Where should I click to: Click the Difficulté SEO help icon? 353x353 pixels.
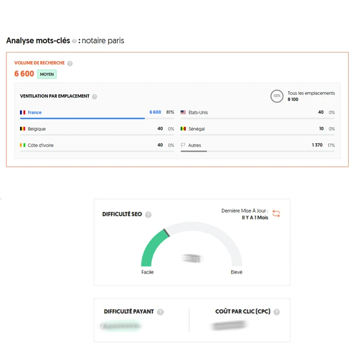pyautogui.click(x=148, y=215)
